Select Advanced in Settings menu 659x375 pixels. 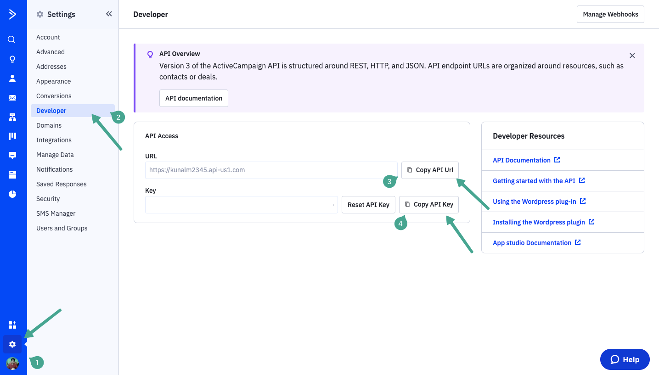(51, 52)
